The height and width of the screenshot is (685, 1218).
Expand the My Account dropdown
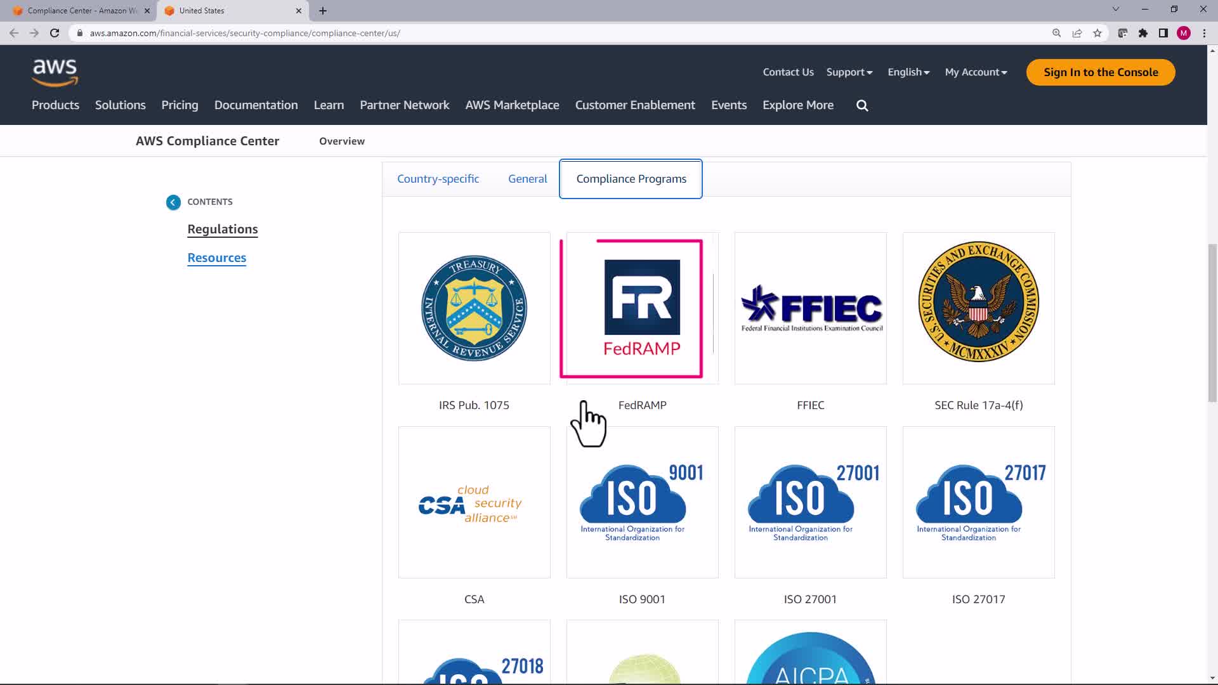[976, 72]
